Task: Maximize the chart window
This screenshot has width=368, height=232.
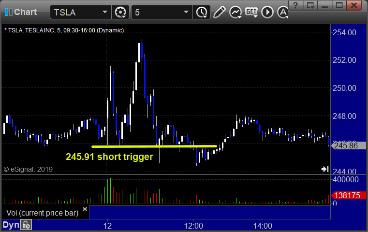Action: (x=339, y=5)
